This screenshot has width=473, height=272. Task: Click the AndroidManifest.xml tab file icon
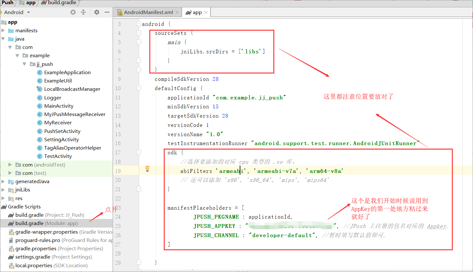coord(120,12)
